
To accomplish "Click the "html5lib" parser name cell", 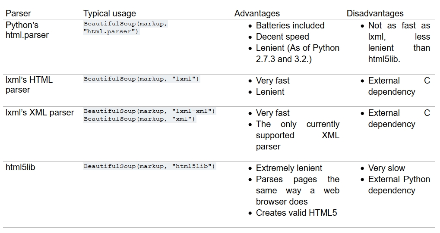I will [20, 168].
